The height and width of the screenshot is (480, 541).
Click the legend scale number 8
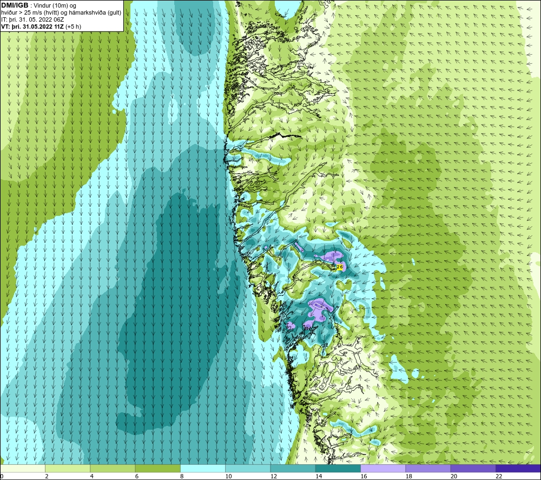182,476
